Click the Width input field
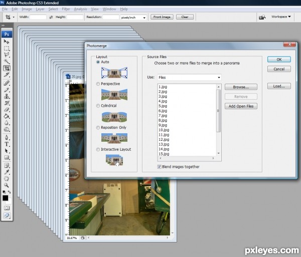The image size is (301, 257). tap(38, 17)
